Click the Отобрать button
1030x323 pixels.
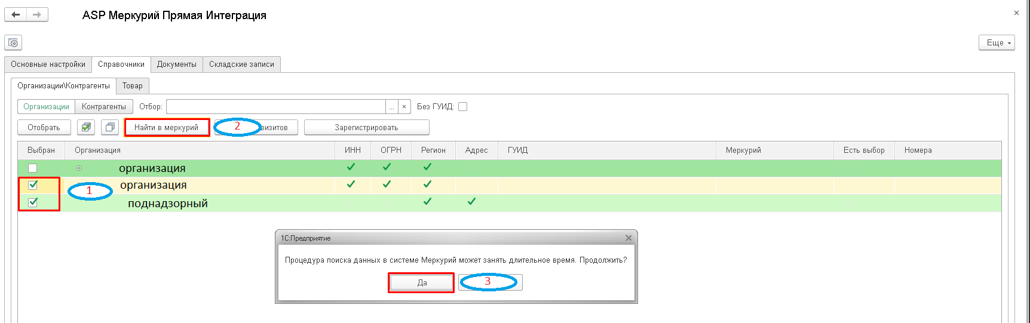pyautogui.click(x=44, y=127)
